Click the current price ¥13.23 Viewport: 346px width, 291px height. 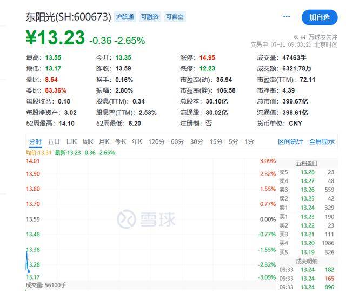(x=55, y=38)
